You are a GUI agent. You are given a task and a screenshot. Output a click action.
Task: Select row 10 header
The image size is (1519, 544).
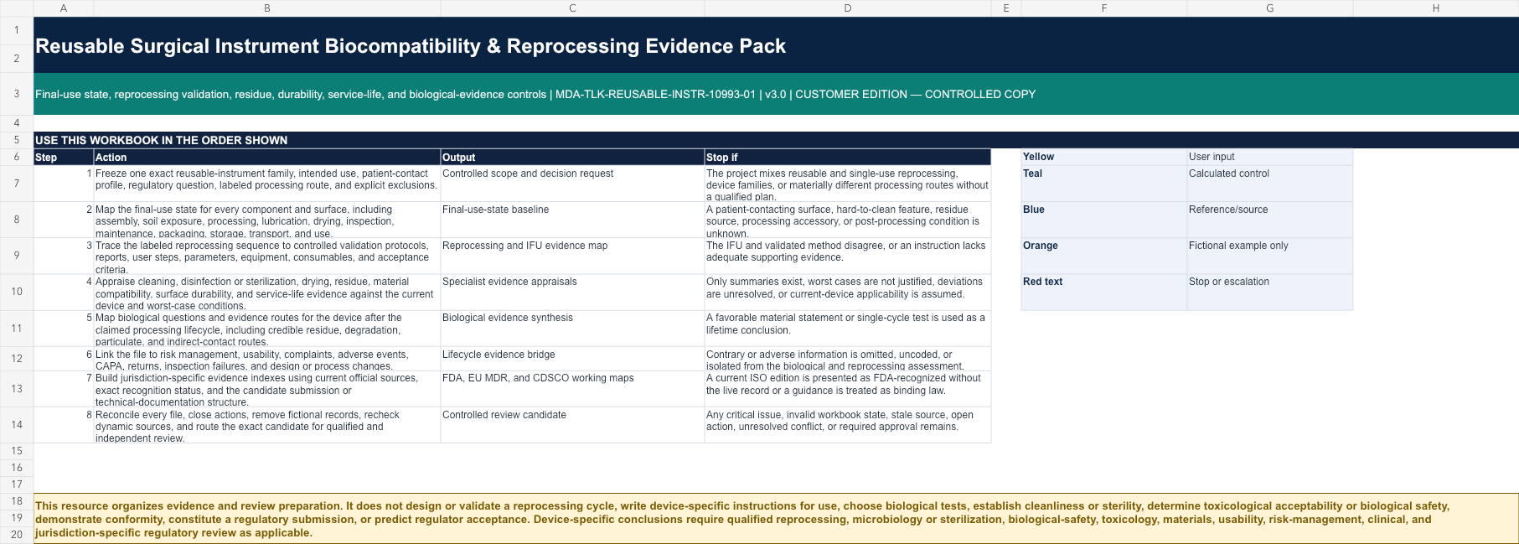pos(17,292)
